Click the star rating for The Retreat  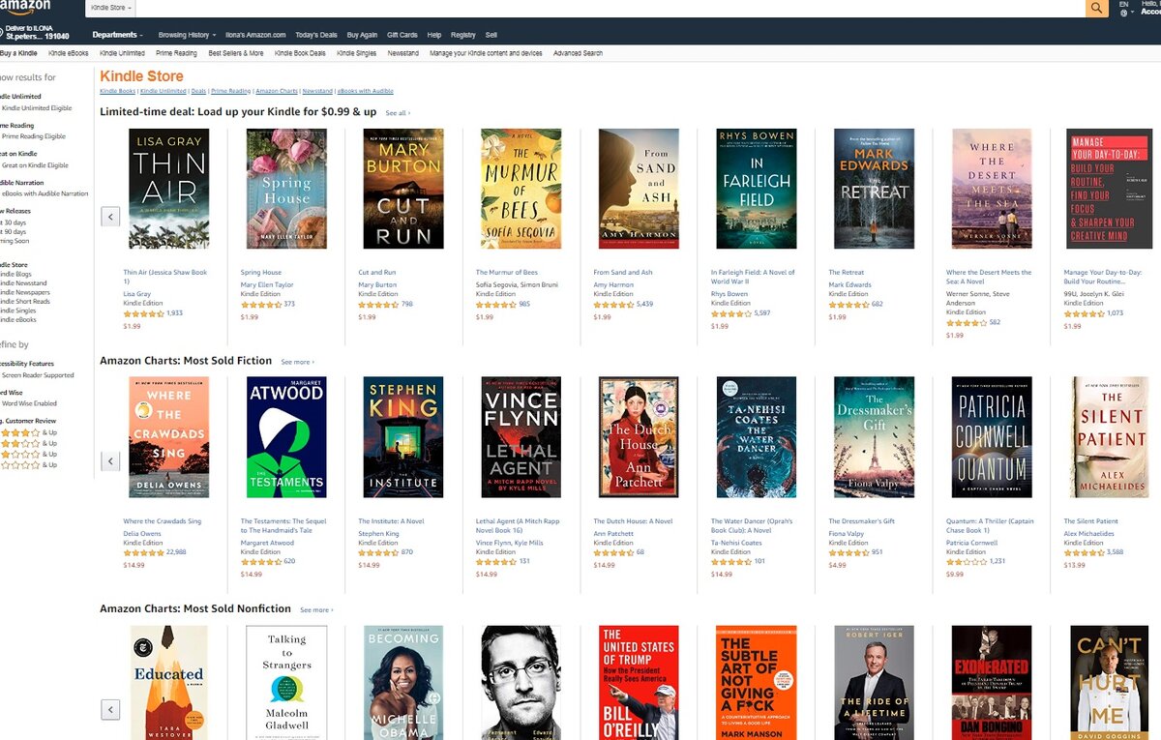[848, 304]
